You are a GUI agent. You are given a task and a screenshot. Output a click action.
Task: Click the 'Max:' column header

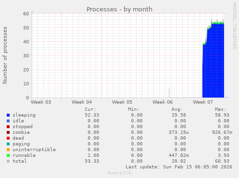(220, 109)
